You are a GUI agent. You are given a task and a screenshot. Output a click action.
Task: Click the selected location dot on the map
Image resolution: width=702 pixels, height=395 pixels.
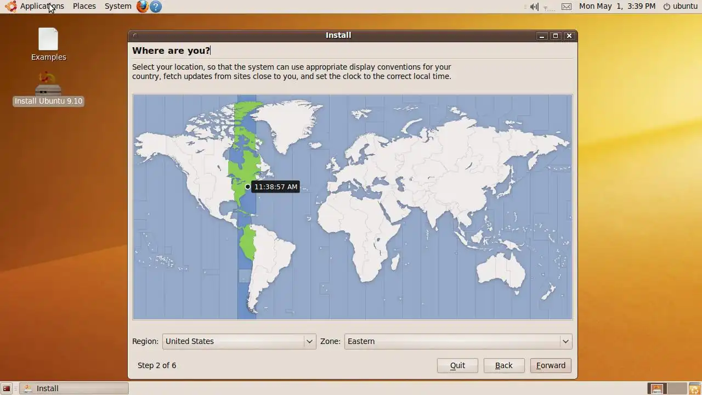coord(248,187)
